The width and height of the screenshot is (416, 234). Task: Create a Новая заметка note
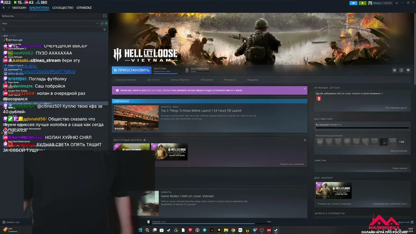click(400, 168)
